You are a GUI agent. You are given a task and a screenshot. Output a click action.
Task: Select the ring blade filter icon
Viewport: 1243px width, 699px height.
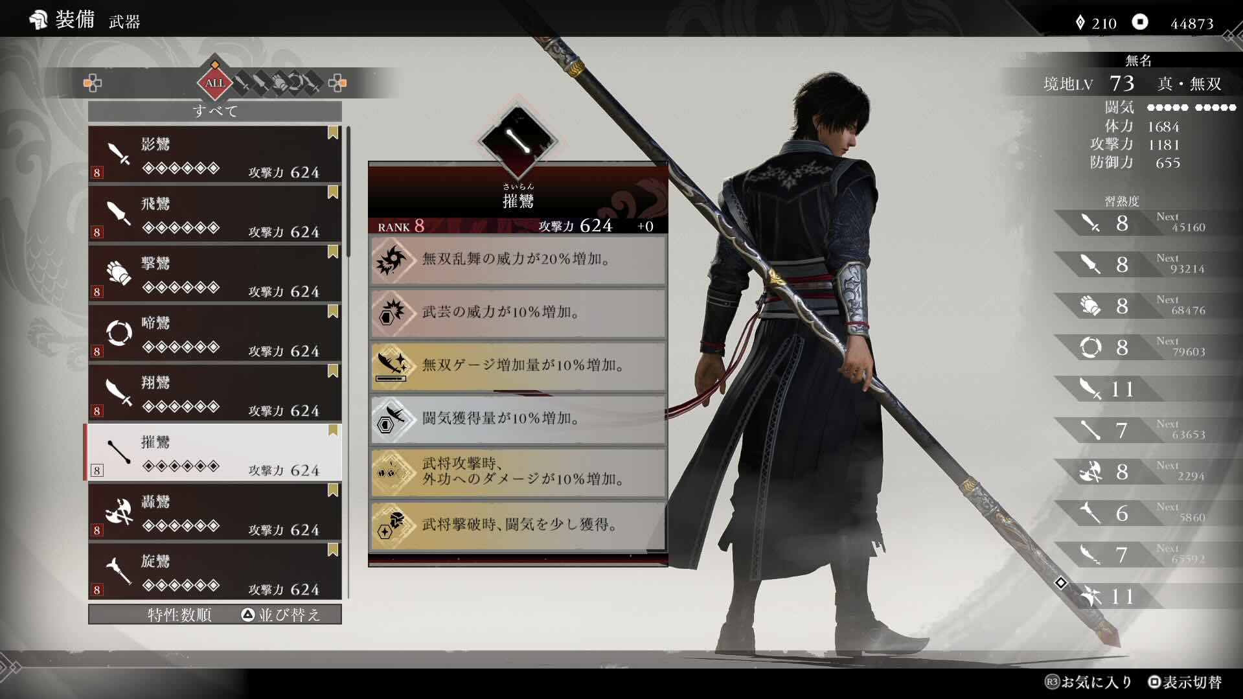tap(295, 83)
